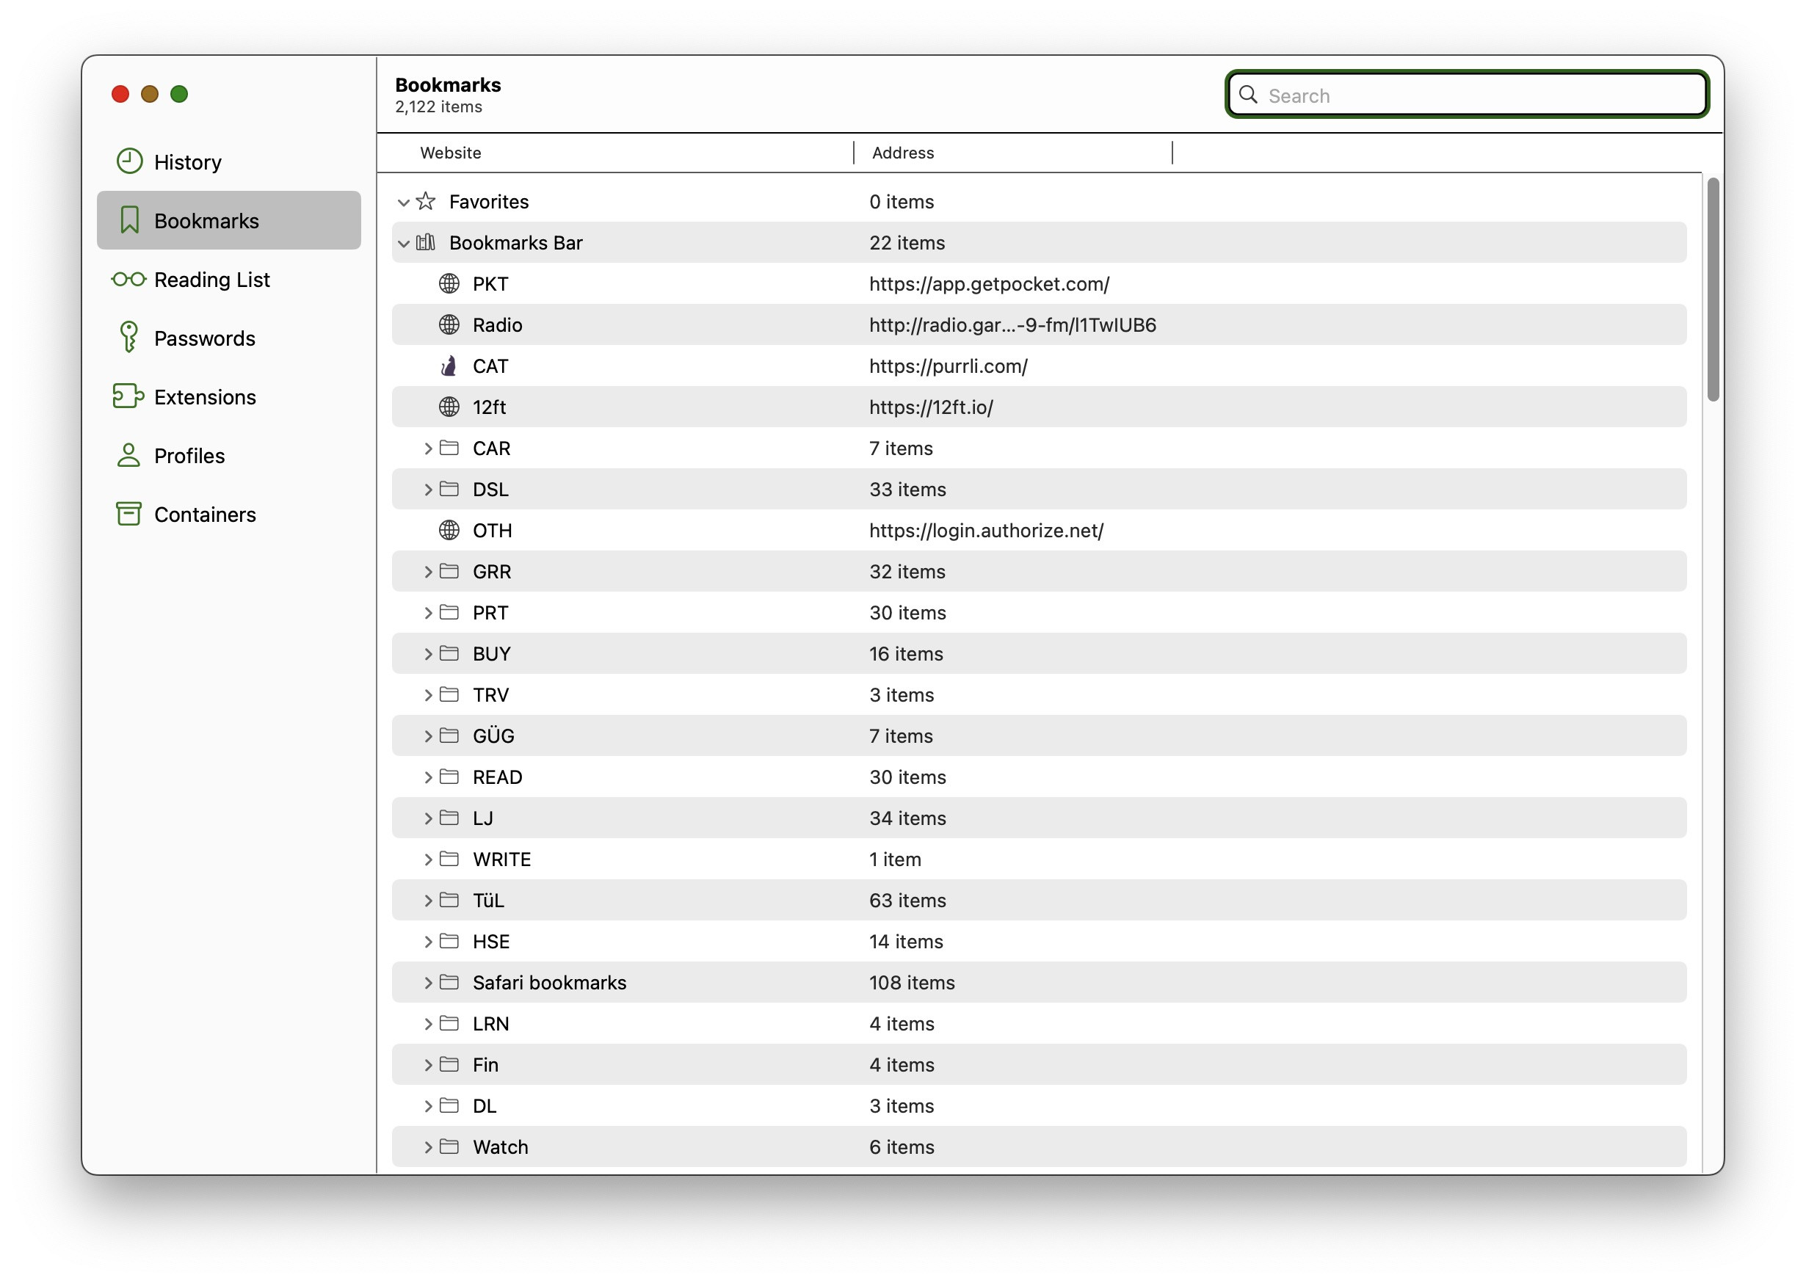Click the globe icon next to OTH
The width and height of the screenshot is (1806, 1283).
click(x=449, y=530)
